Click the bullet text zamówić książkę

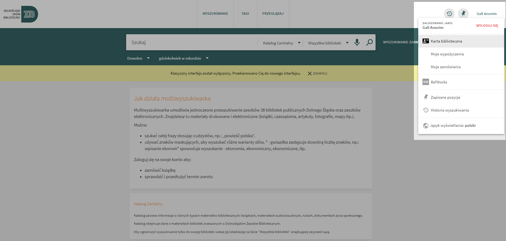(160, 170)
